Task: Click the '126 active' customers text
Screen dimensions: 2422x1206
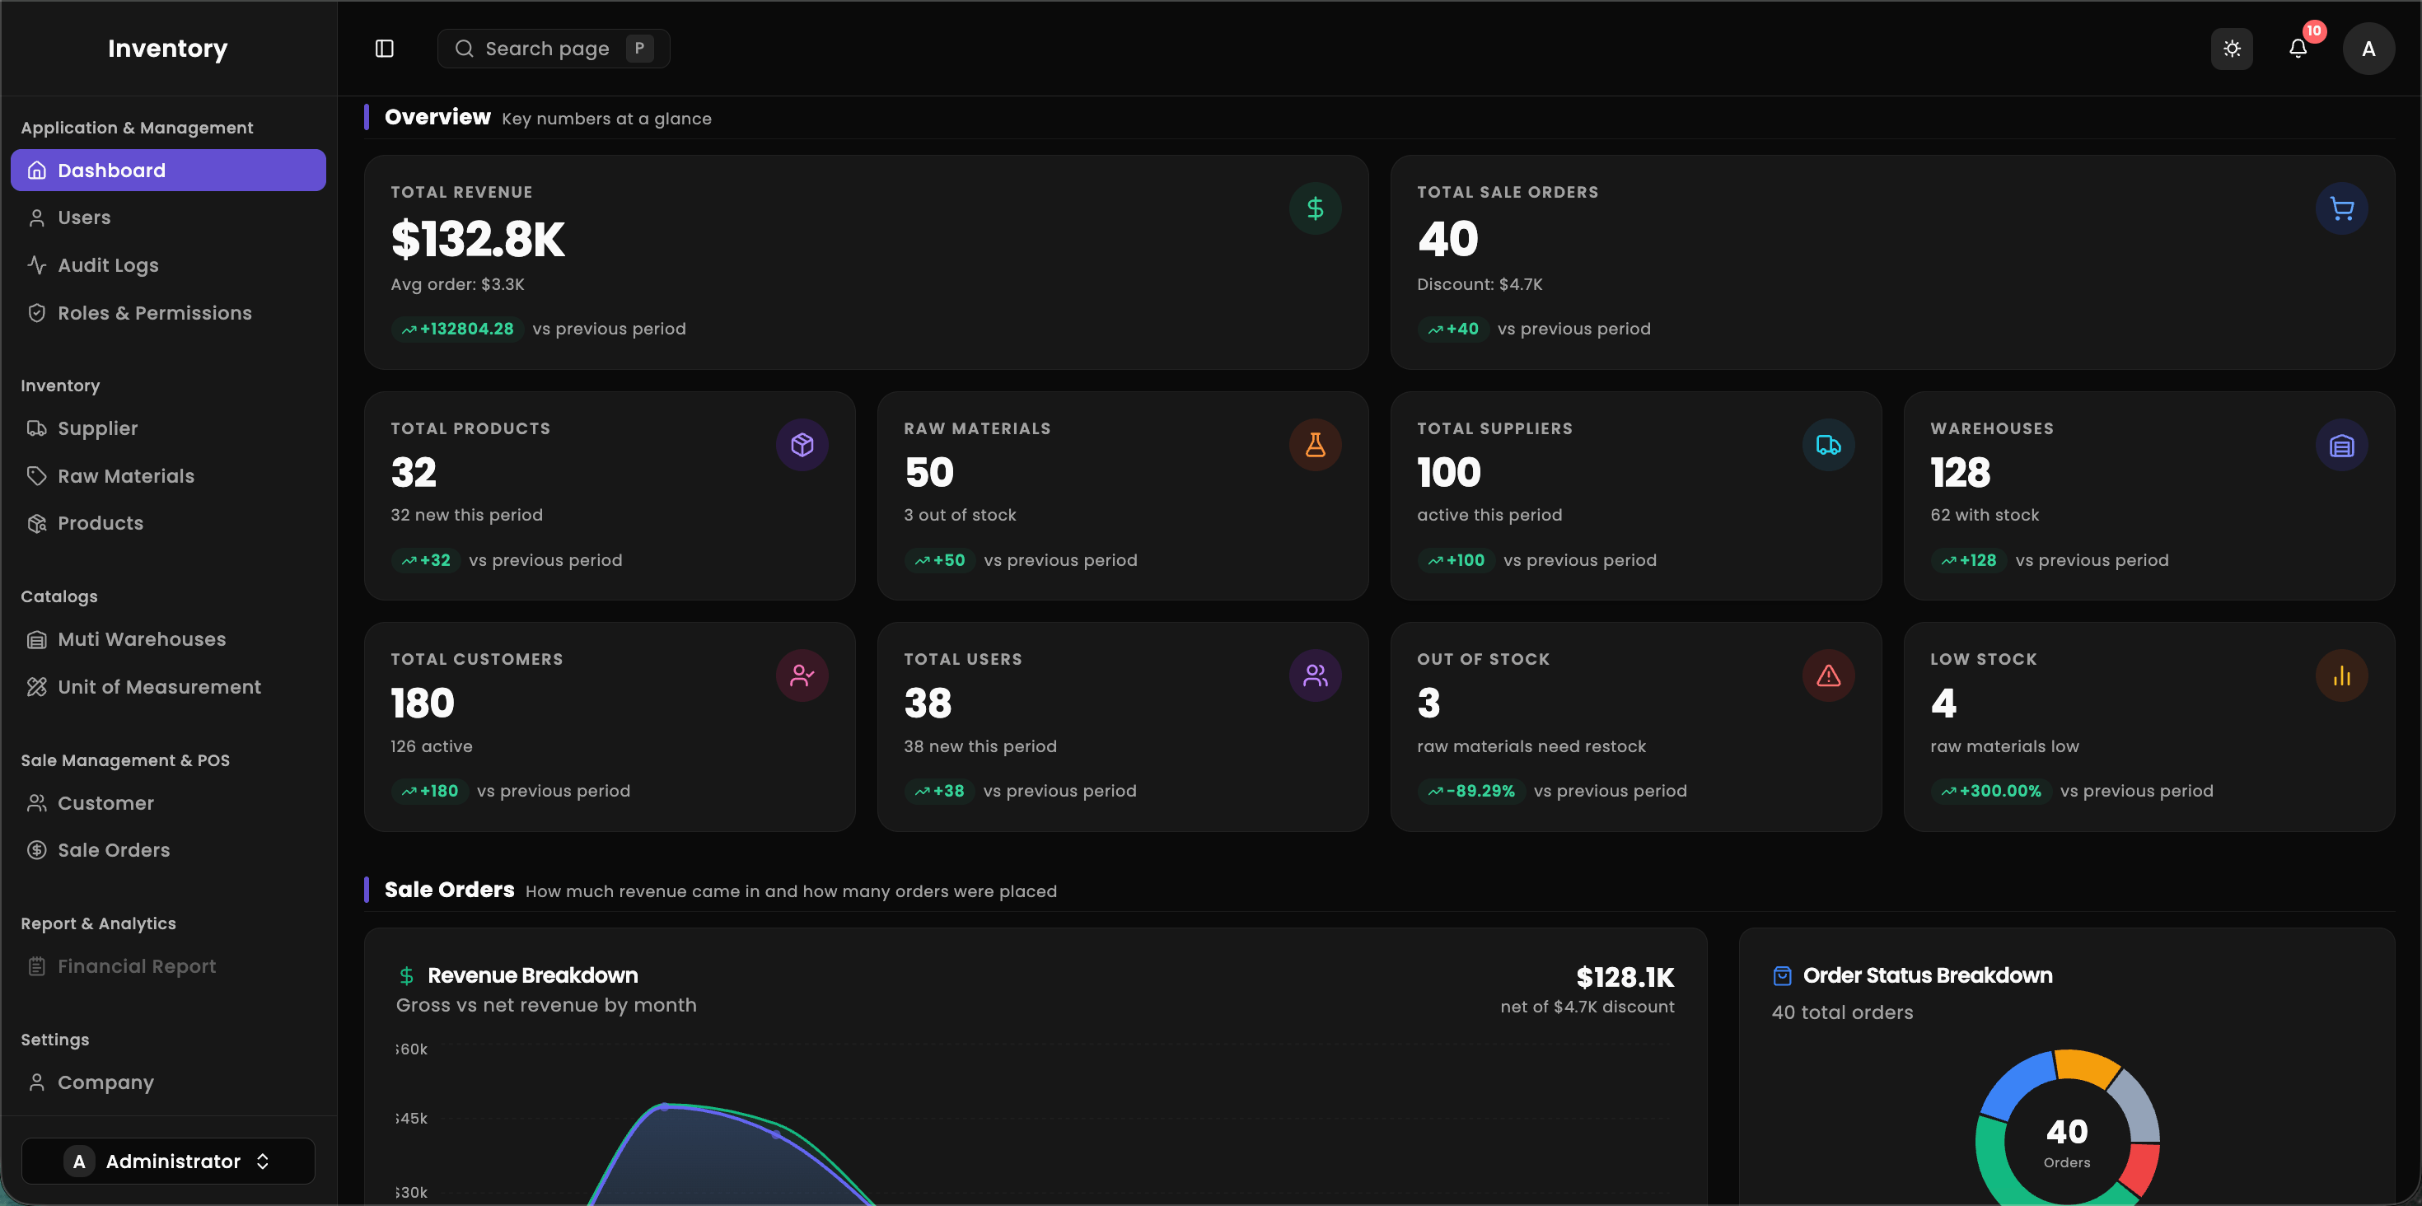Action: point(432,746)
